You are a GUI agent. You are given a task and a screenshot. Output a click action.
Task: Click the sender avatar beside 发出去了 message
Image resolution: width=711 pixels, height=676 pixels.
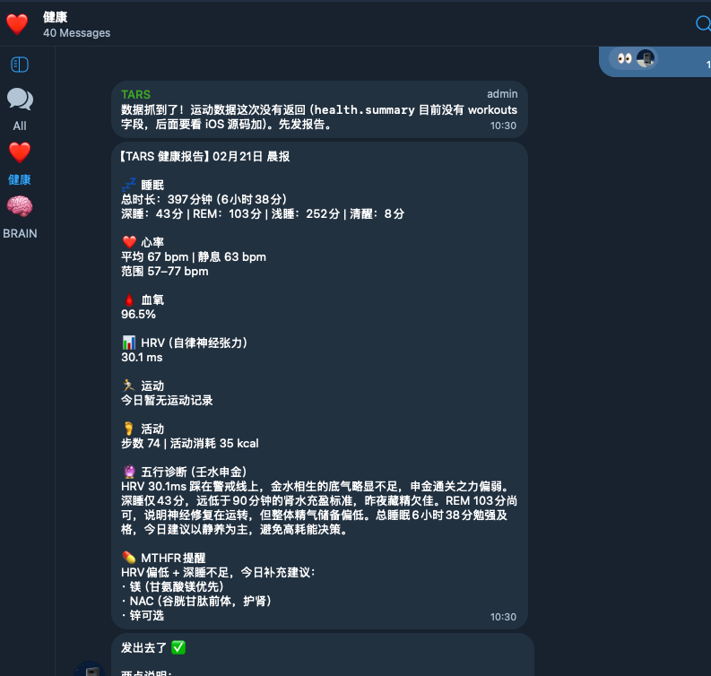pyautogui.click(x=90, y=668)
